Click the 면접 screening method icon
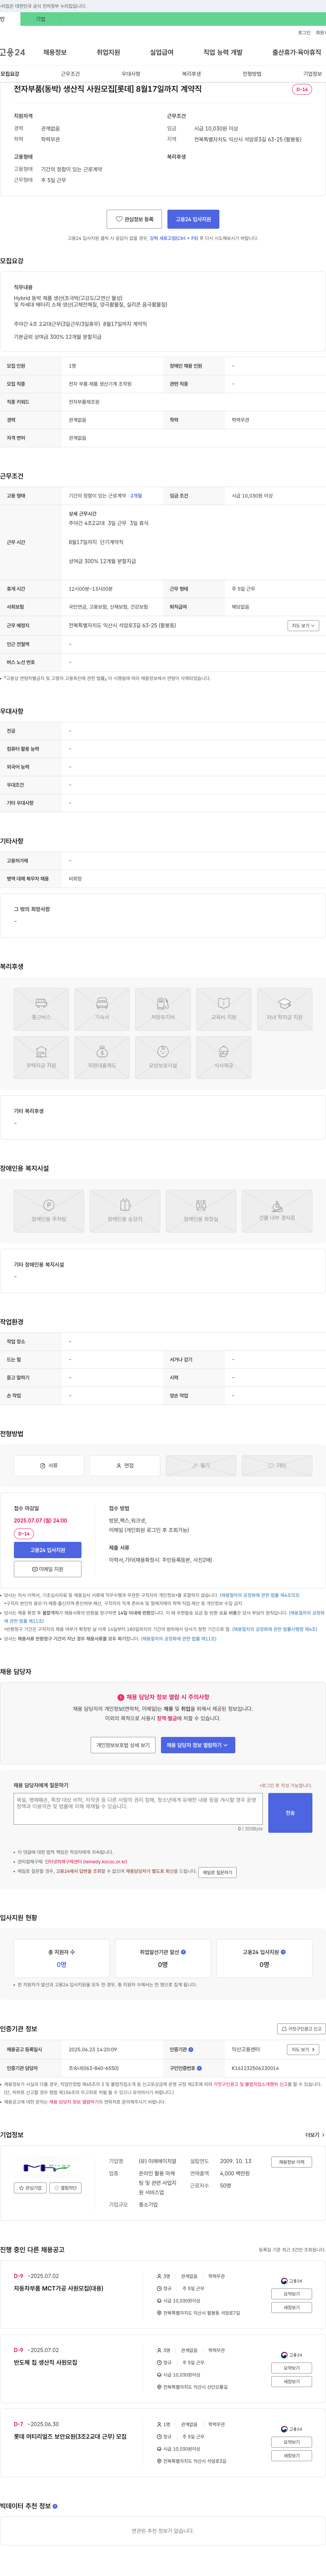326x2576 pixels. tap(125, 1465)
